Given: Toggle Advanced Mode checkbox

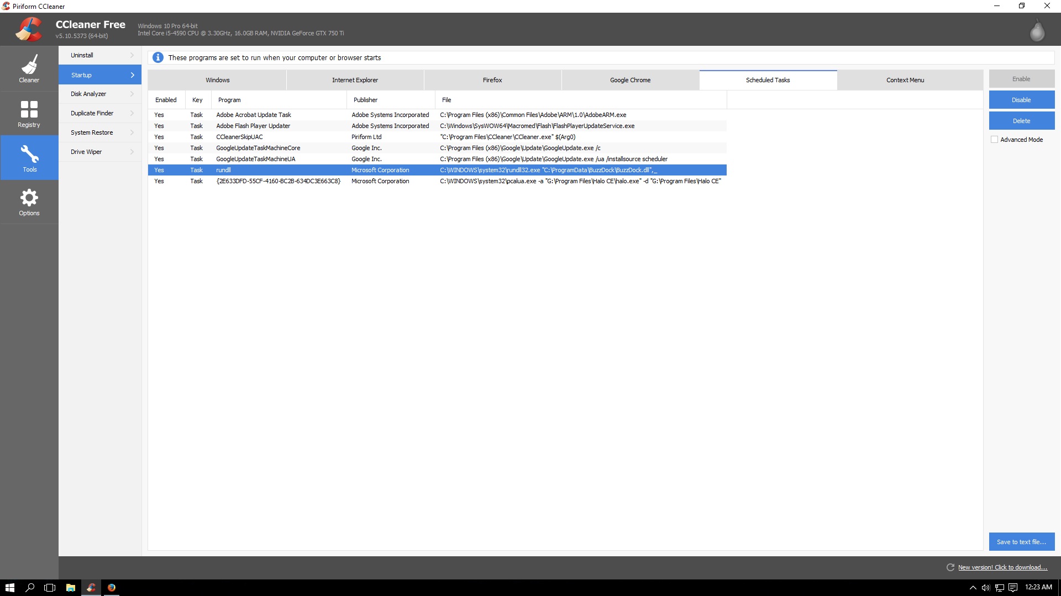Looking at the screenshot, I should (x=995, y=140).
